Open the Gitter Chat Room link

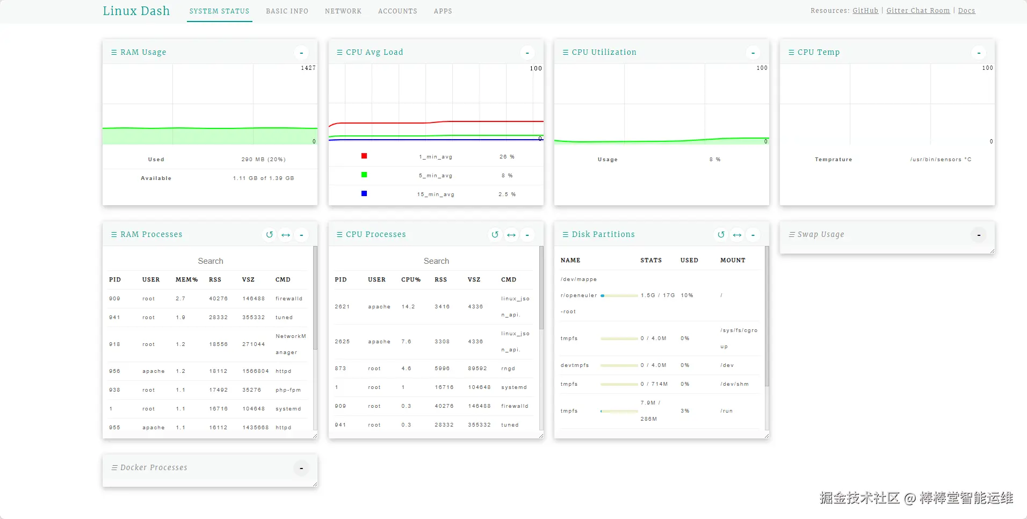click(x=918, y=11)
